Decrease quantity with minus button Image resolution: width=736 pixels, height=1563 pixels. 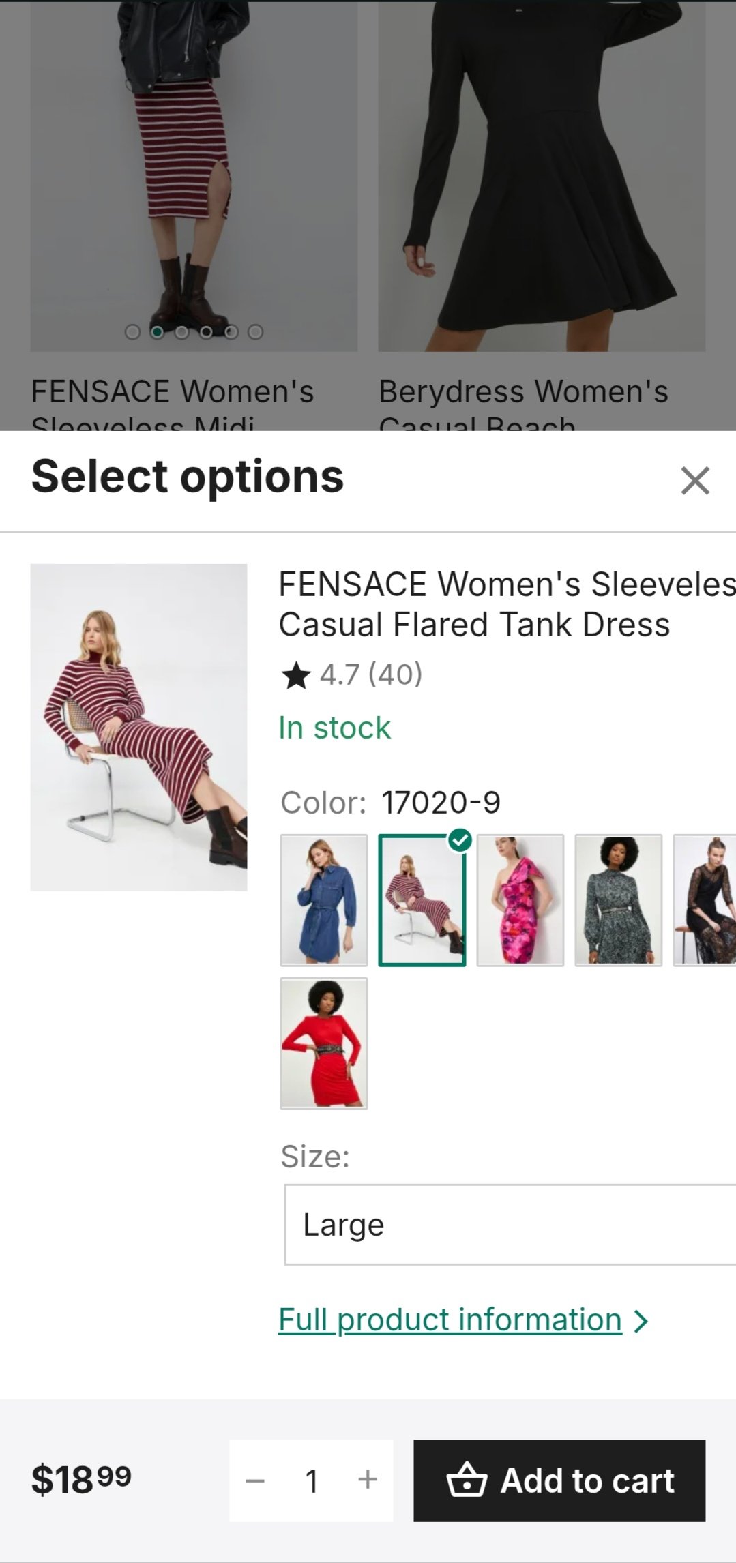pos(255,1480)
